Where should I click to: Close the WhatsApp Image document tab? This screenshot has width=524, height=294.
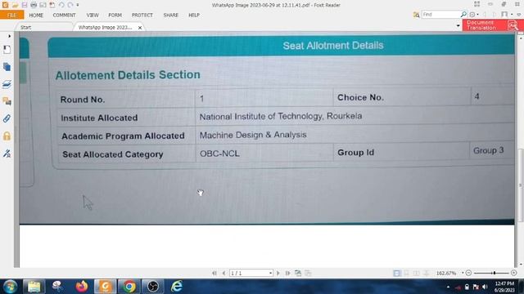(x=140, y=28)
